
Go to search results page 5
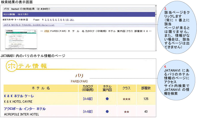coord(53,20)
